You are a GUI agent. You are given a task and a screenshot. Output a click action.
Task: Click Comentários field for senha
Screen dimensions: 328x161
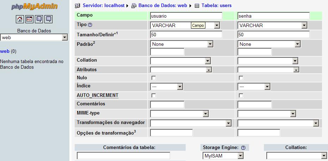pyautogui.click(x=255, y=105)
